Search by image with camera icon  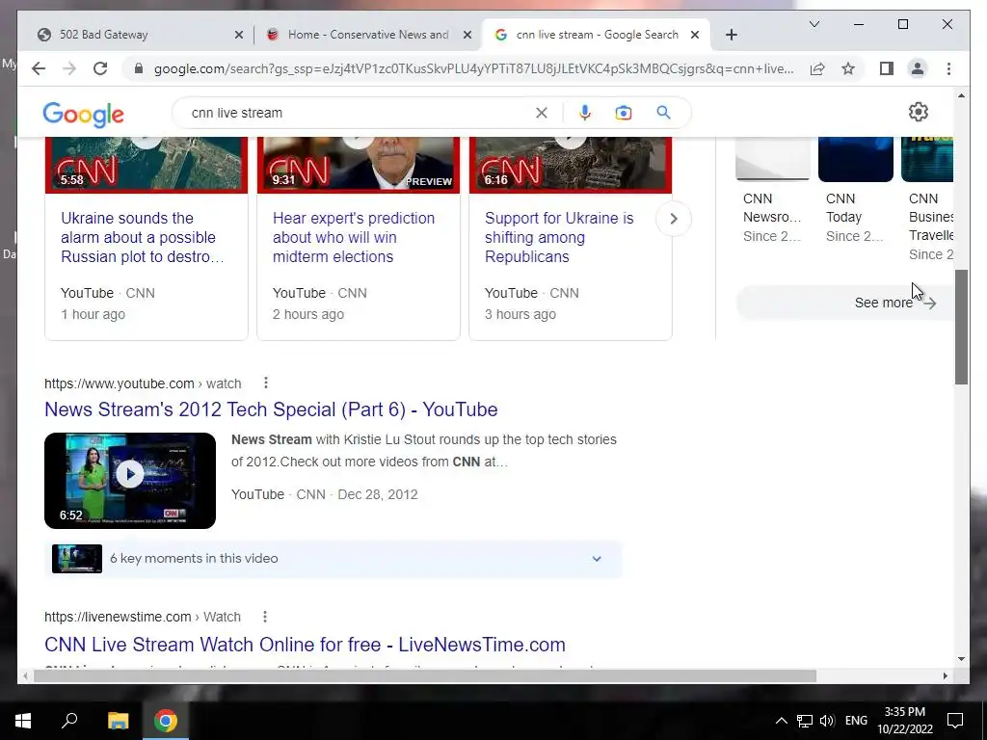click(x=624, y=113)
